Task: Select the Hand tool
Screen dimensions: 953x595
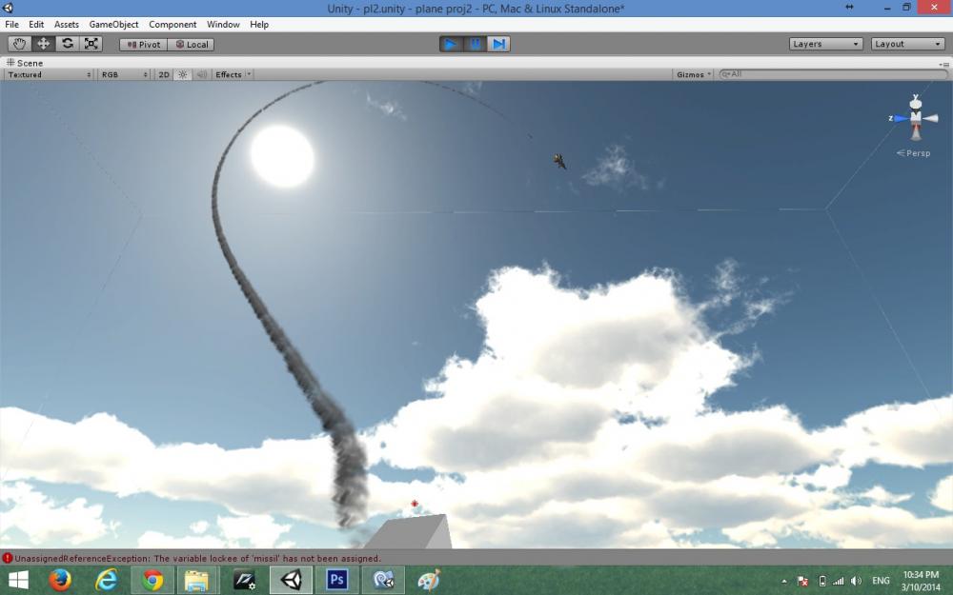Action: pos(19,44)
